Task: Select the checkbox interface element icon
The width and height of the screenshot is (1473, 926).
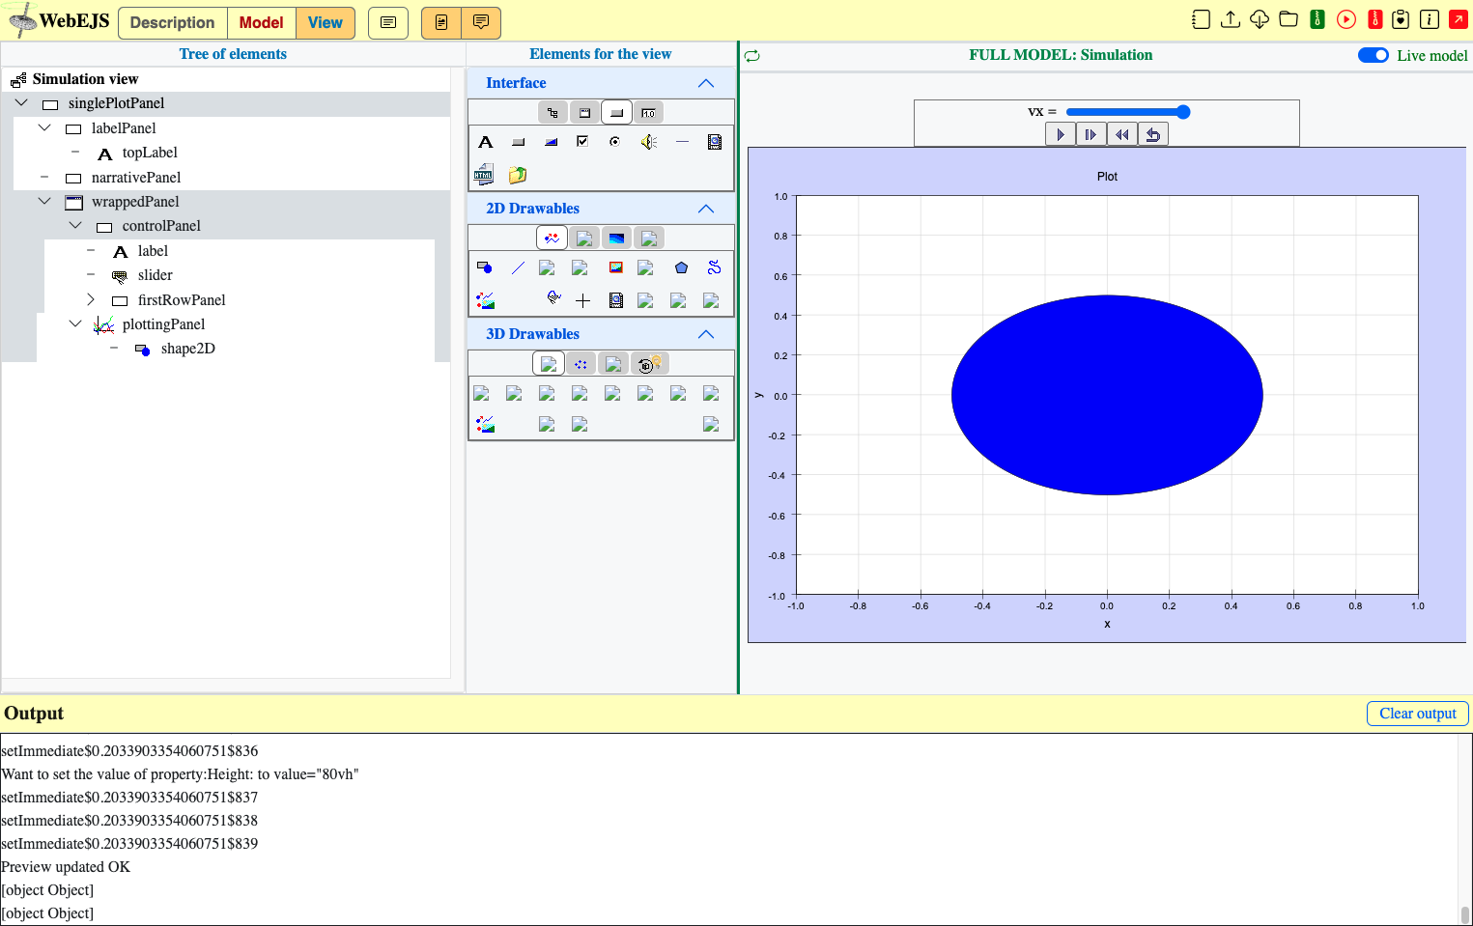Action: pos(582,142)
